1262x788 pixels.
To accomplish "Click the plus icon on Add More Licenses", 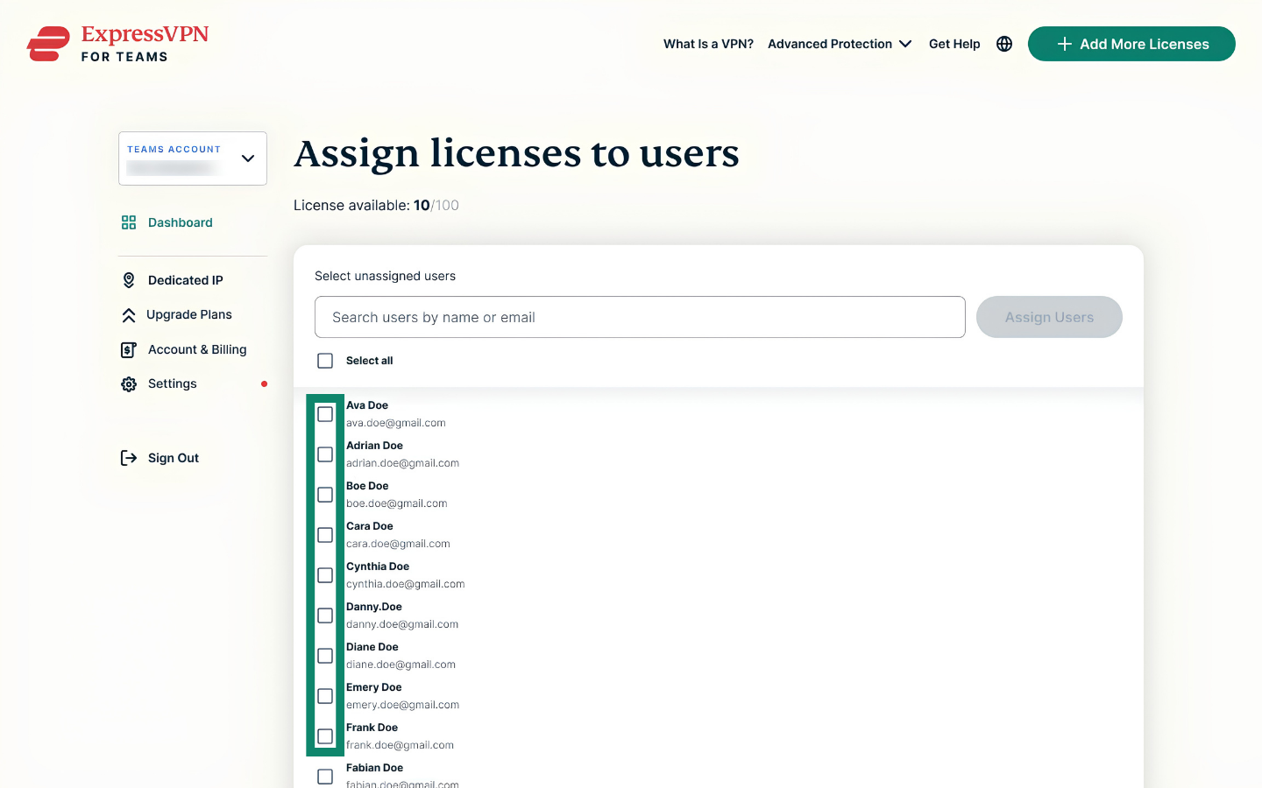I will 1065,44.
